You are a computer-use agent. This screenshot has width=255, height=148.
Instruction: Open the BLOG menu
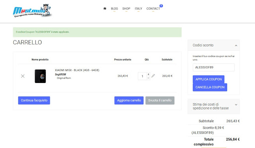[114, 9]
